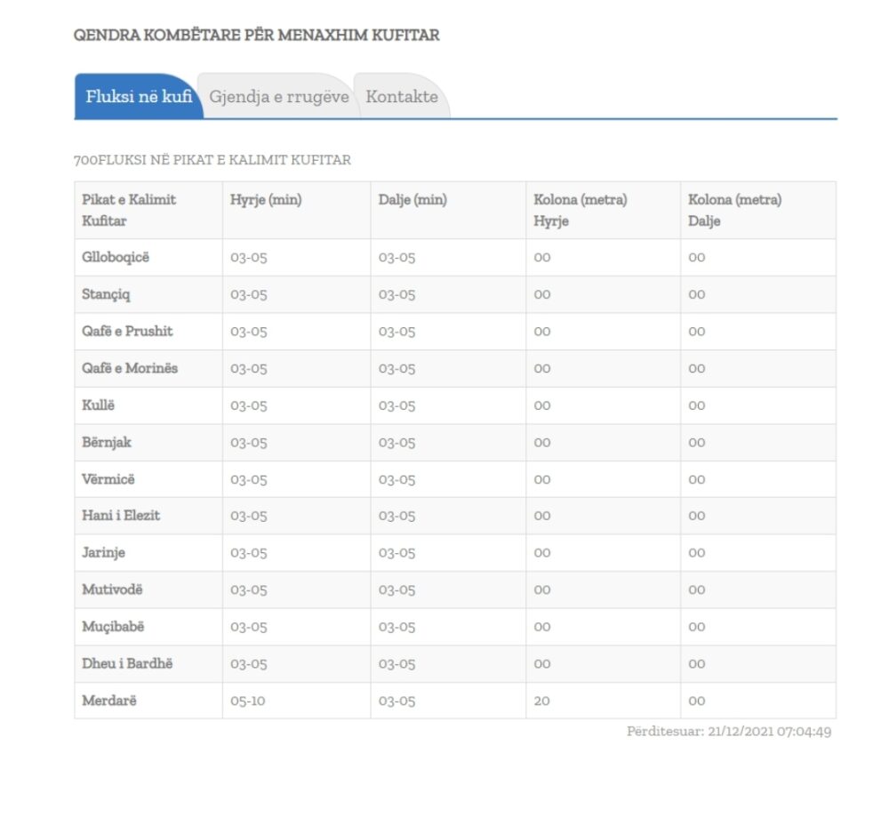The width and height of the screenshot is (889, 826).
Task: Open the Kontakte tab
Action: point(402,96)
